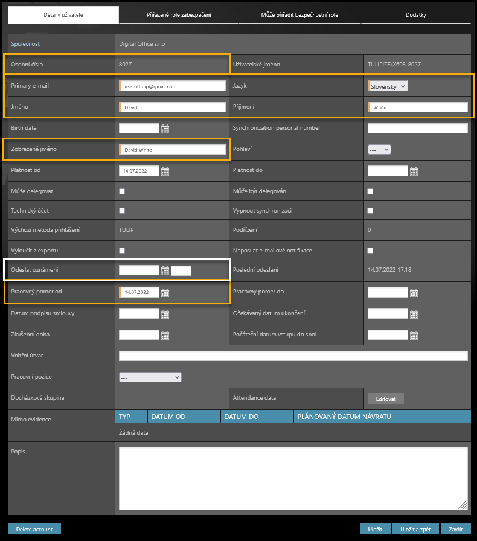Open the Dodatky tab
This screenshot has height=541, width=477.
(x=416, y=15)
